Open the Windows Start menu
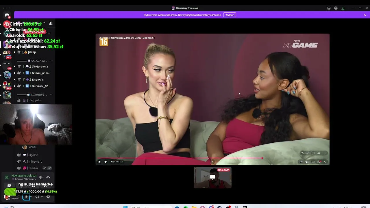This screenshot has width=370, height=208. coord(125,207)
